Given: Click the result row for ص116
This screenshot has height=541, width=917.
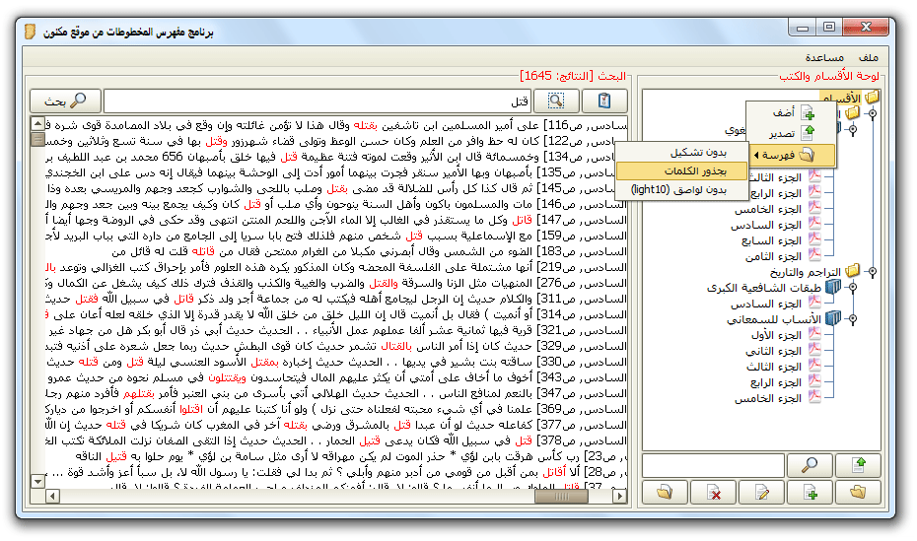Looking at the screenshot, I should 336,125.
